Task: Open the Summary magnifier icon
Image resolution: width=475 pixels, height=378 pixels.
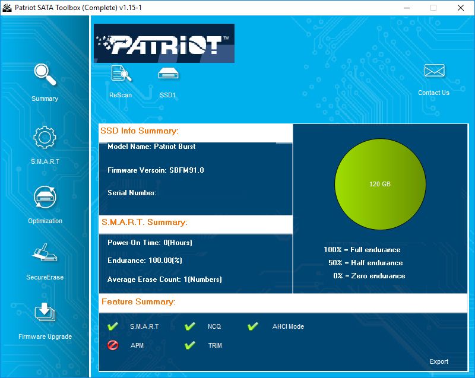Action: (x=45, y=74)
